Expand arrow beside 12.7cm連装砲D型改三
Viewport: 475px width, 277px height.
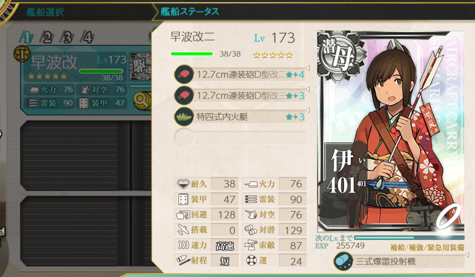tap(308, 89)
